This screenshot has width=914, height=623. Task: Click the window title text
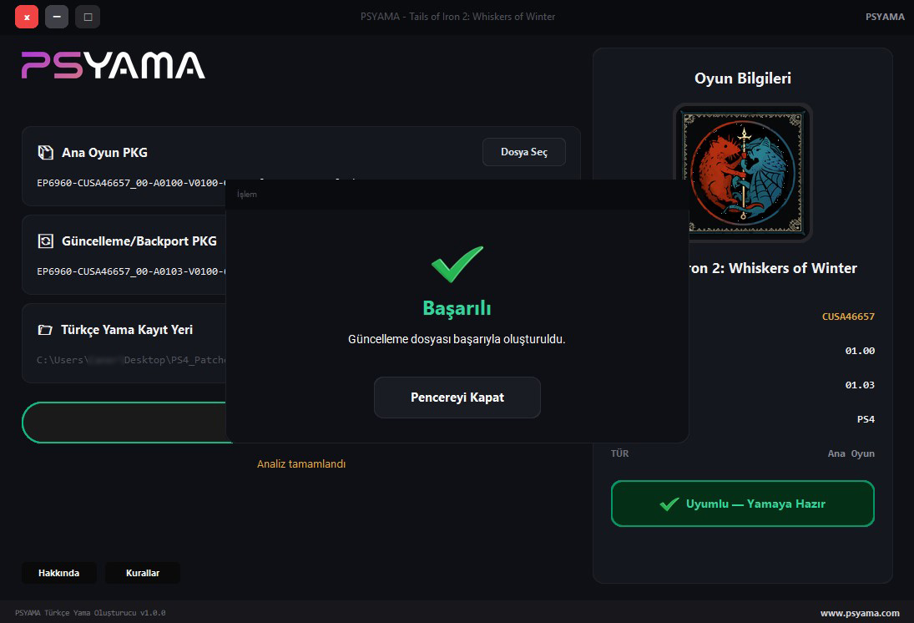[457, 17]
